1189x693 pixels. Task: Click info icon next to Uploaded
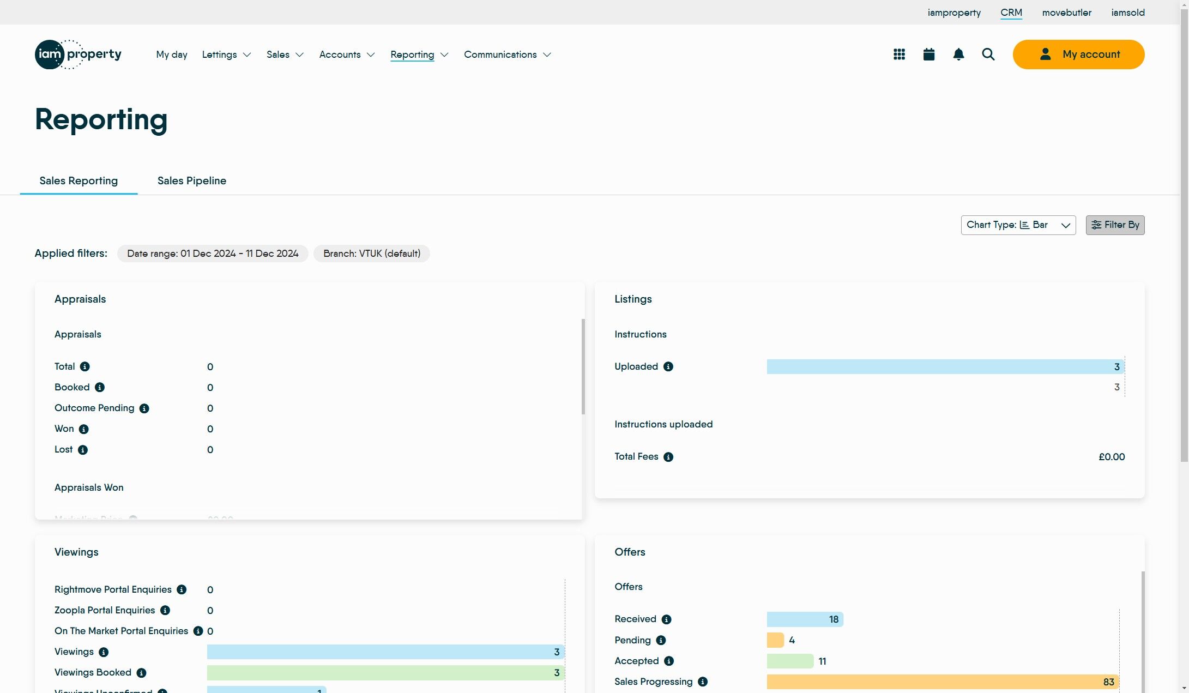[x=668, y=367]
